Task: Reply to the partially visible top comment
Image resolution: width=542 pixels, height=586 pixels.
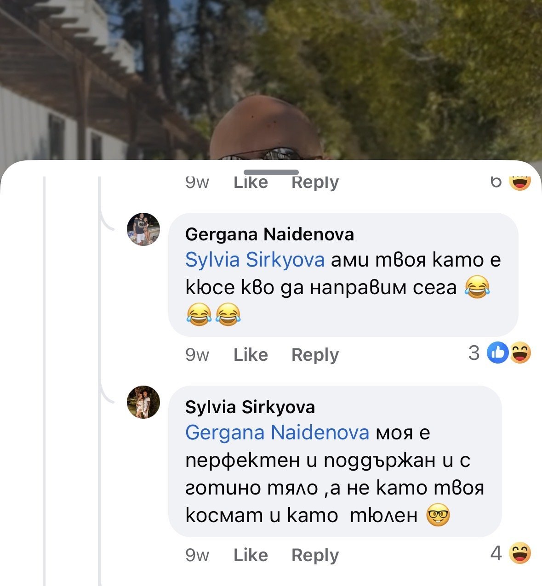Action: tap(315, 183)
